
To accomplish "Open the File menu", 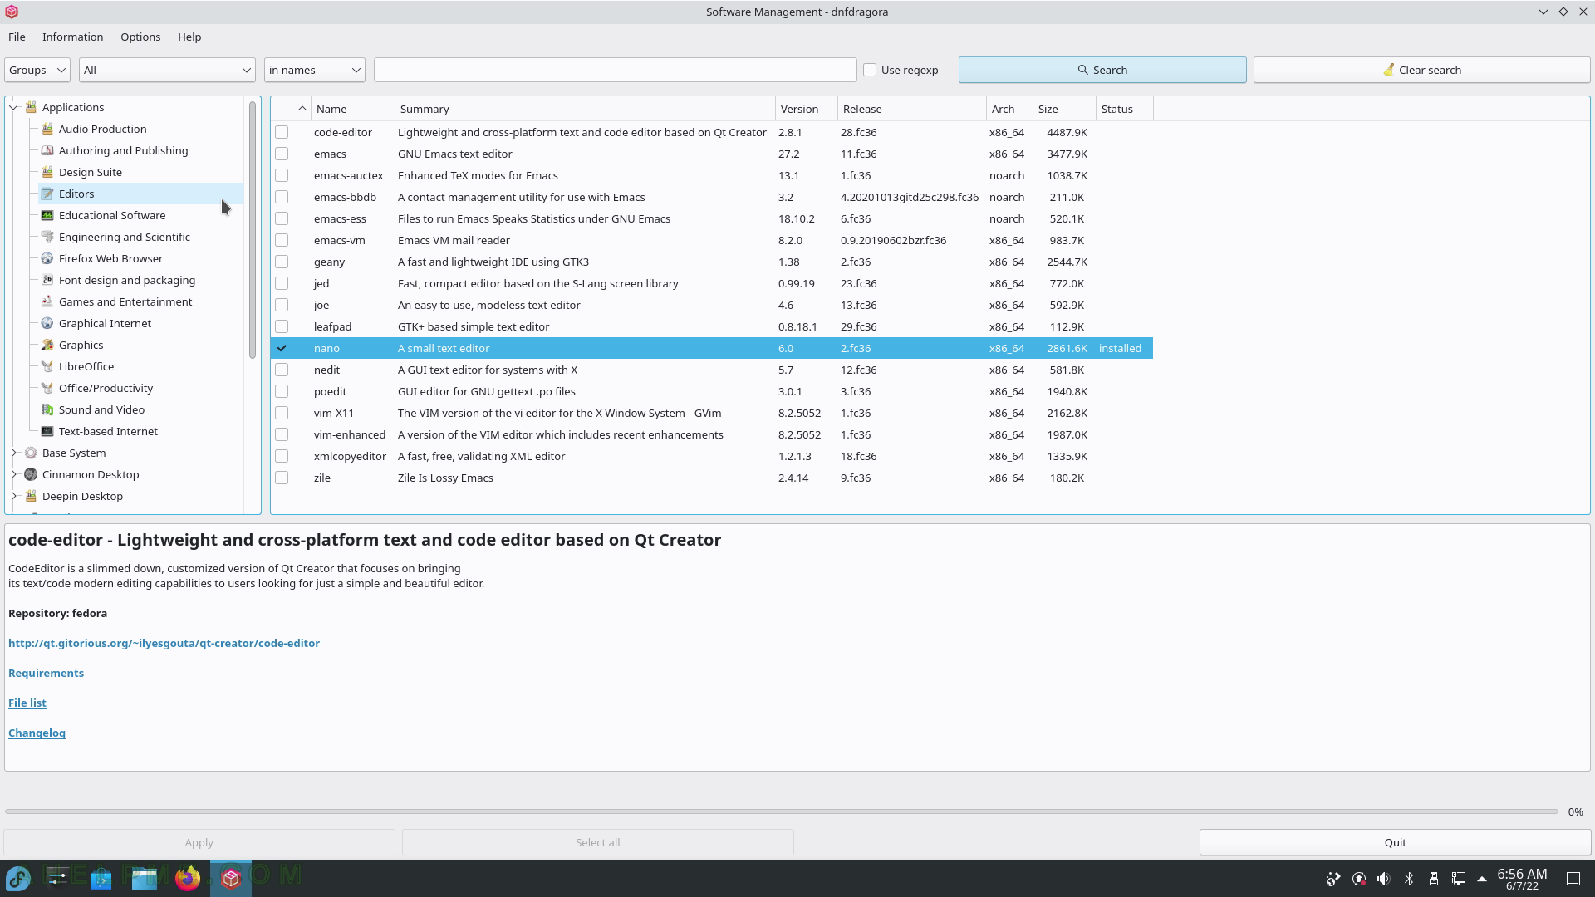I will tap(17, 37).
